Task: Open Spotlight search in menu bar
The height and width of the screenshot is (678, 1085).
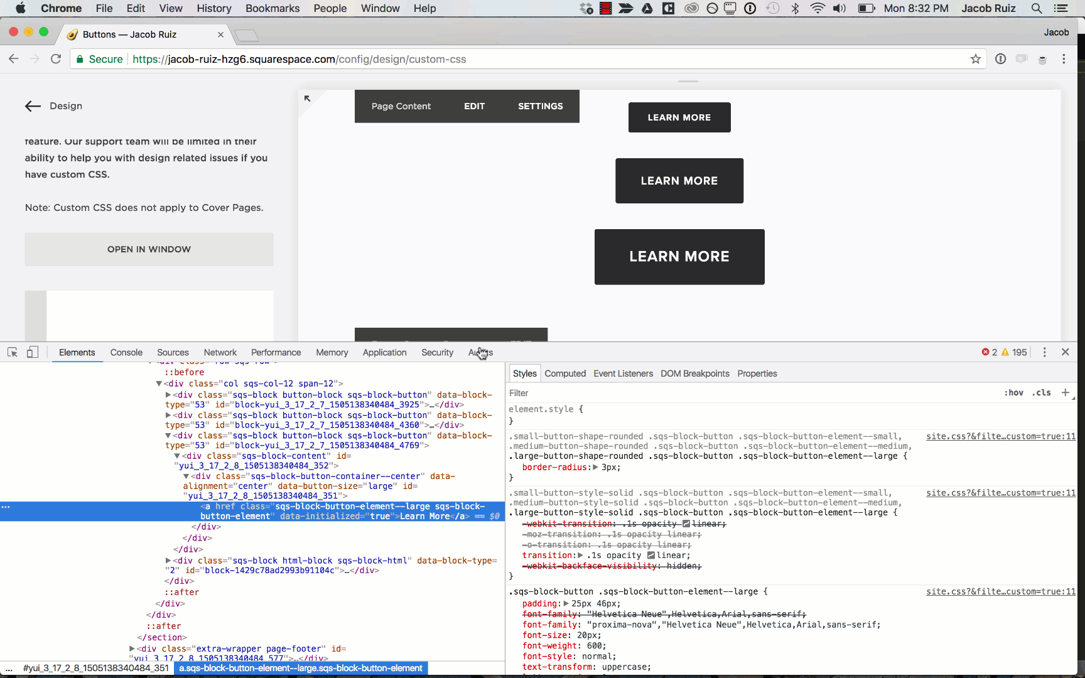Action: pos(1037,8)
